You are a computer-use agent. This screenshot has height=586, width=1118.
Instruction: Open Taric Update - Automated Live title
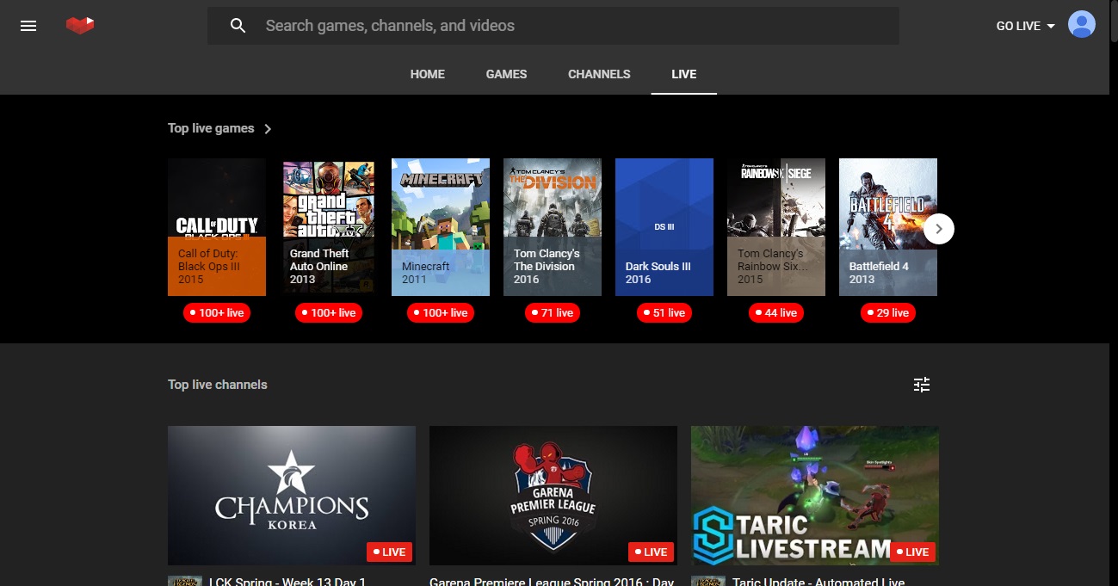pos(818,582)
